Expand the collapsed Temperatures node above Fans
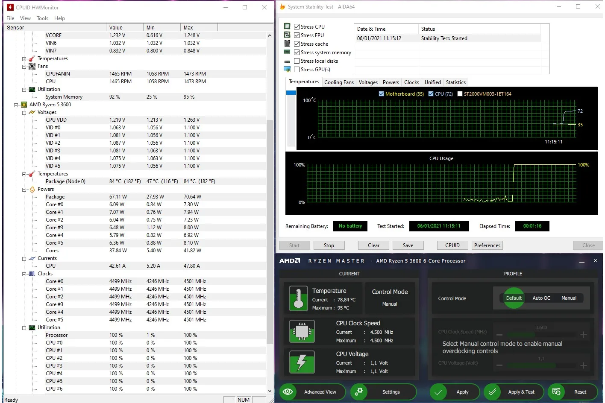Viewport: 605px width, 403px height. (x=24, y=59)
